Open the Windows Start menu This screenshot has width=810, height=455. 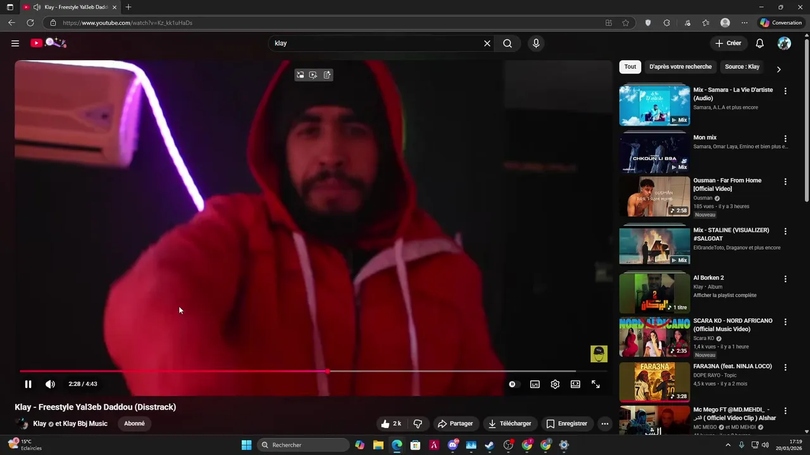(x=246, y=445)
